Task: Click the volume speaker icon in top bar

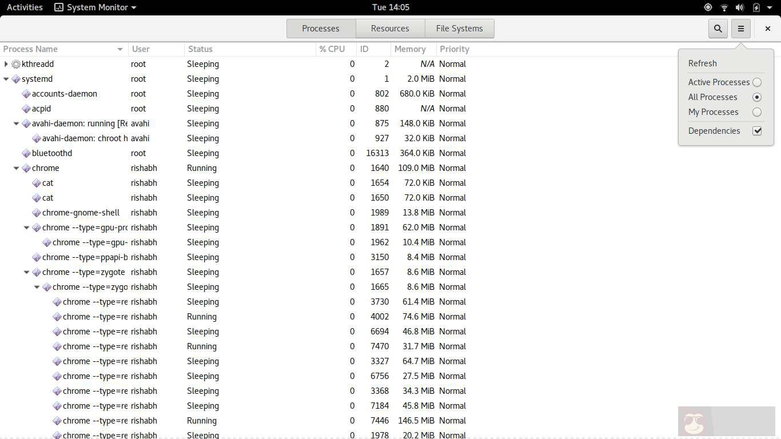Action: coord(740,7)
